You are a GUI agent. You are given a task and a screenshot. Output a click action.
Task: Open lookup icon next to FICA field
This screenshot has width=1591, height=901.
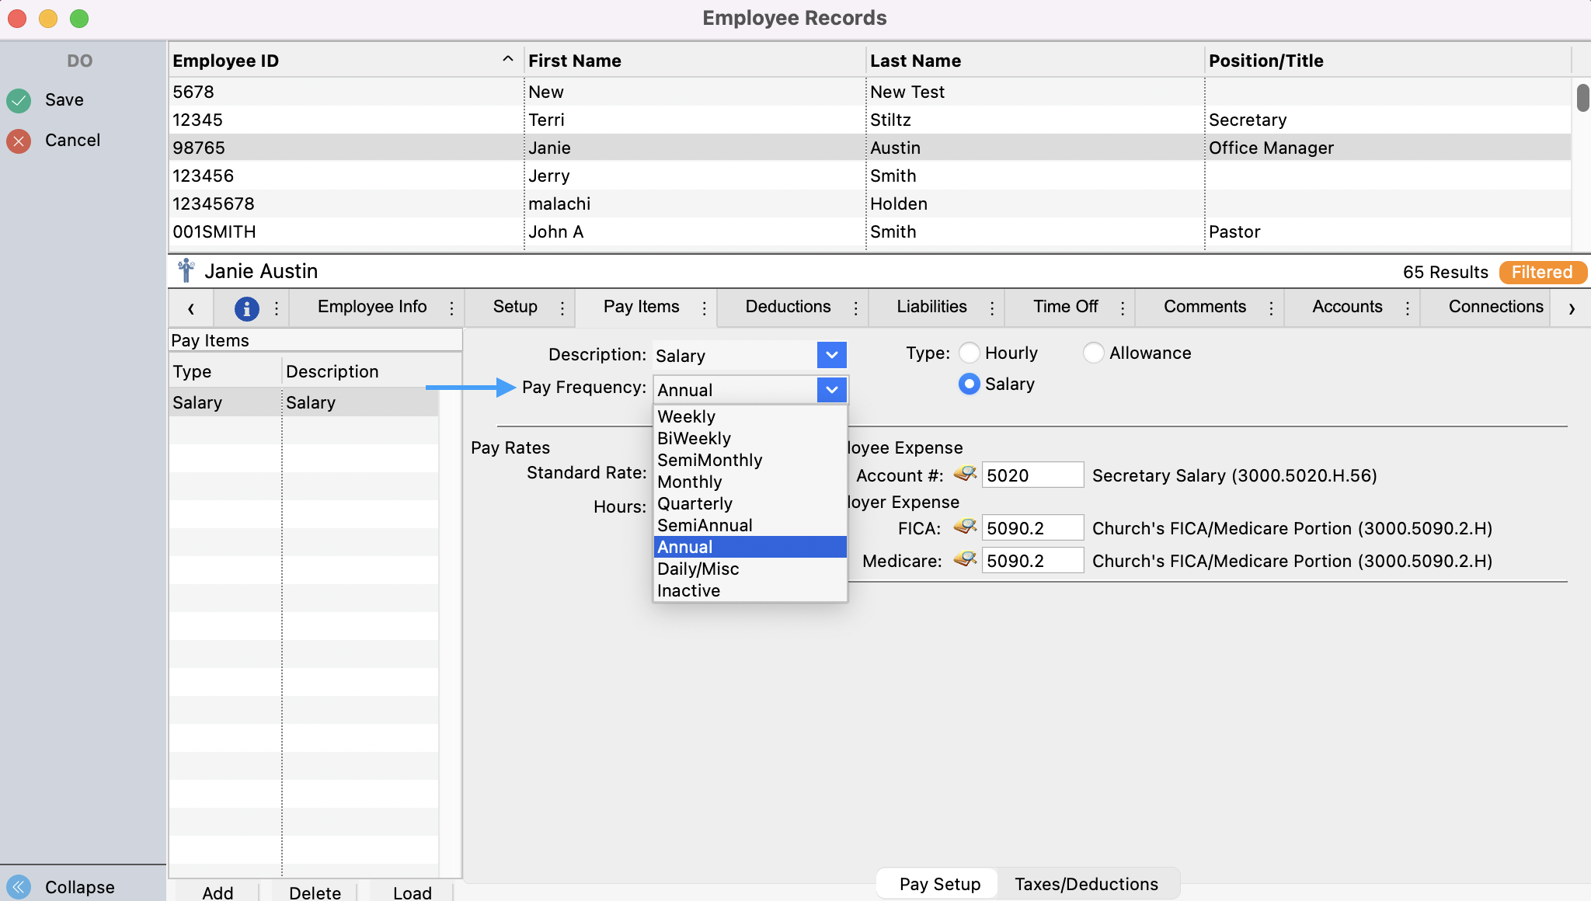tap(965, 527)
